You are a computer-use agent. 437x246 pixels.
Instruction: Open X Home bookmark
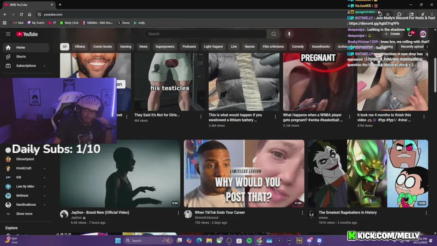[123, 23]
